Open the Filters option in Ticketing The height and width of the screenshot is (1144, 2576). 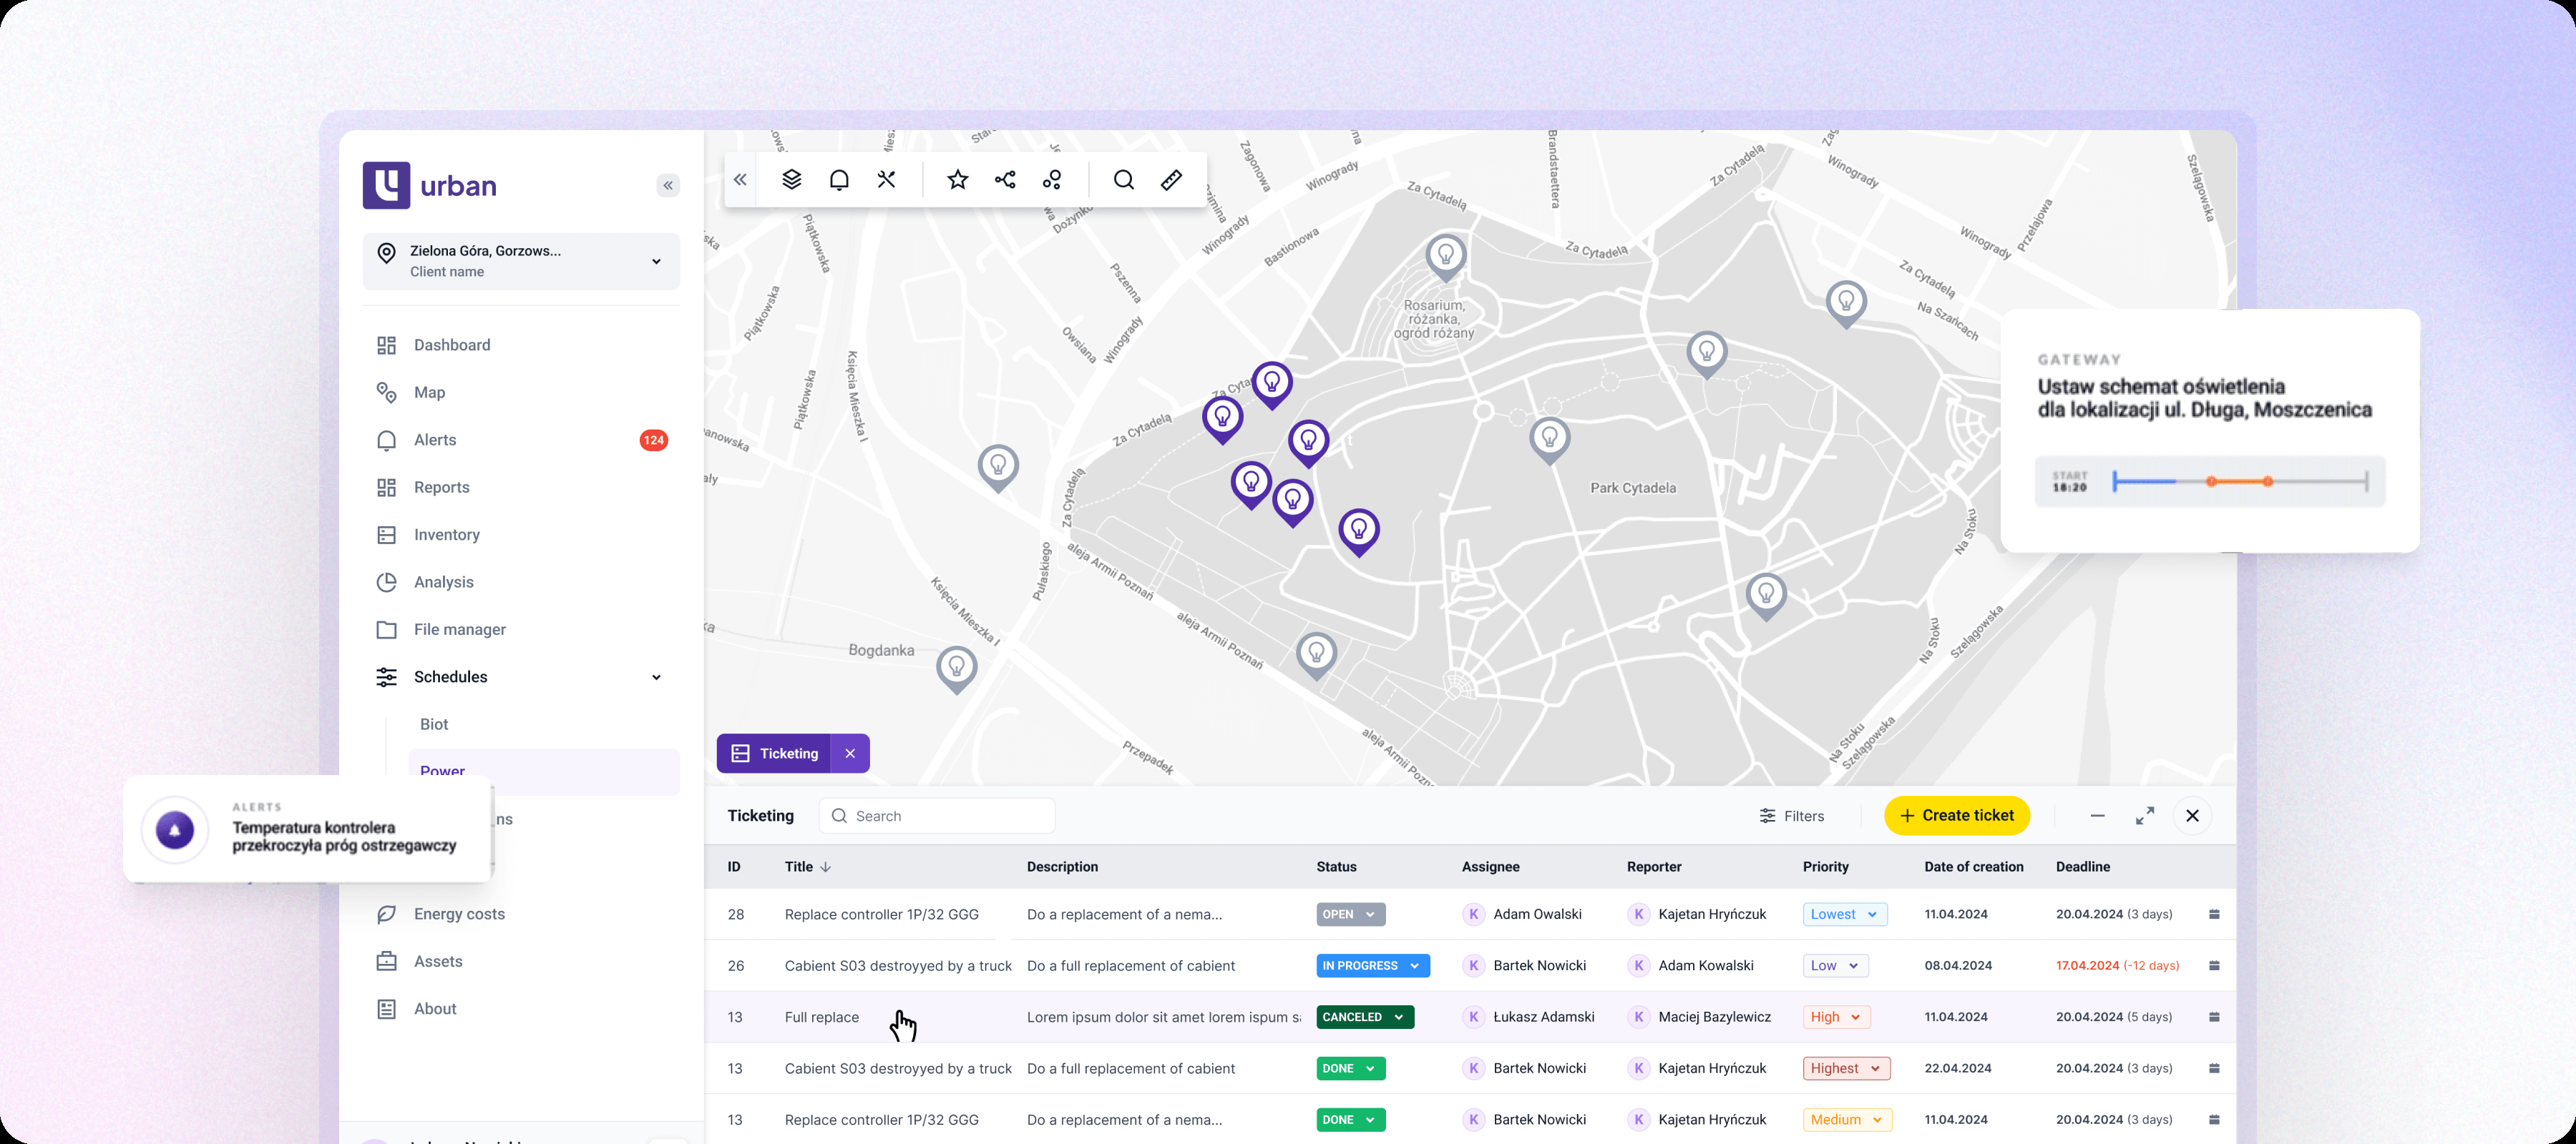1791,817
